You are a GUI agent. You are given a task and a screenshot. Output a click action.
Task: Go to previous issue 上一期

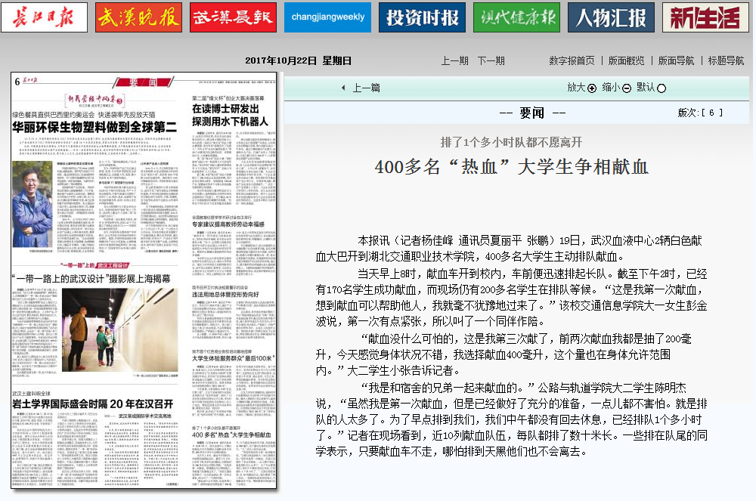(454, 61)
